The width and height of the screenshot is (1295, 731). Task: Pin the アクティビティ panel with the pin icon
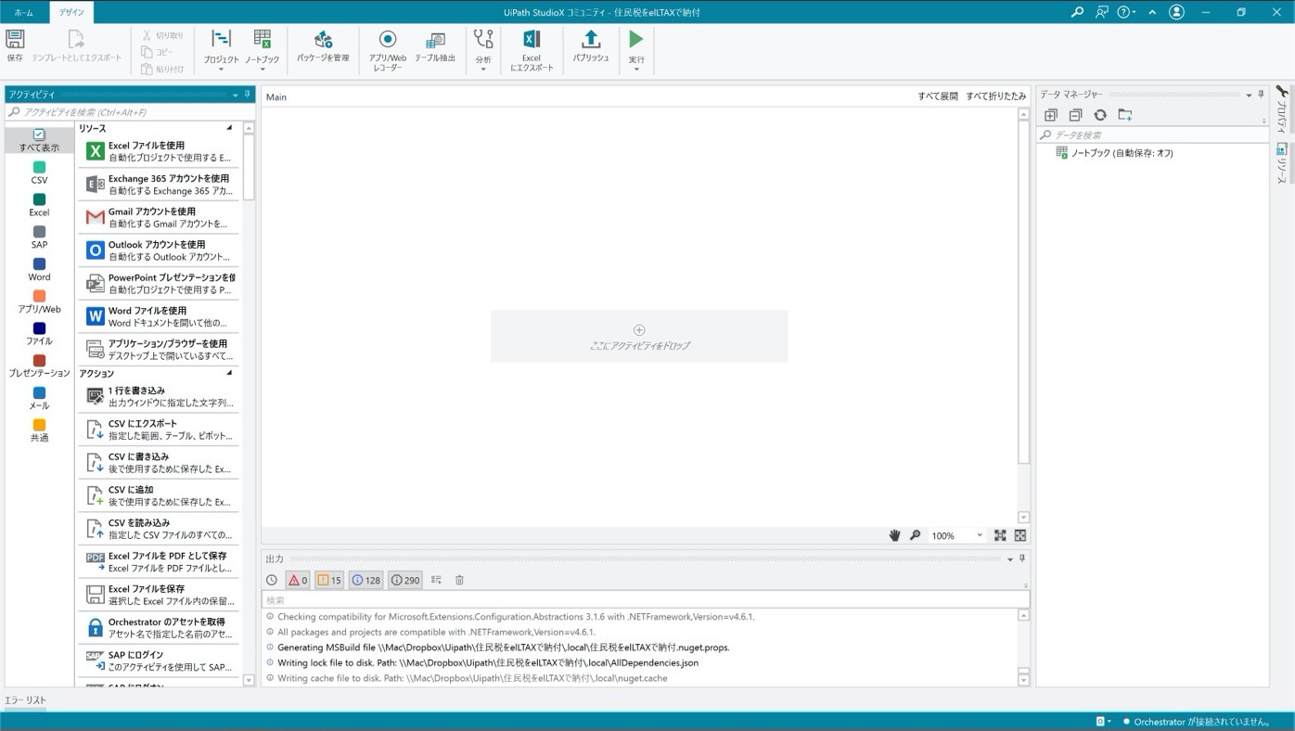coord(248,95)
